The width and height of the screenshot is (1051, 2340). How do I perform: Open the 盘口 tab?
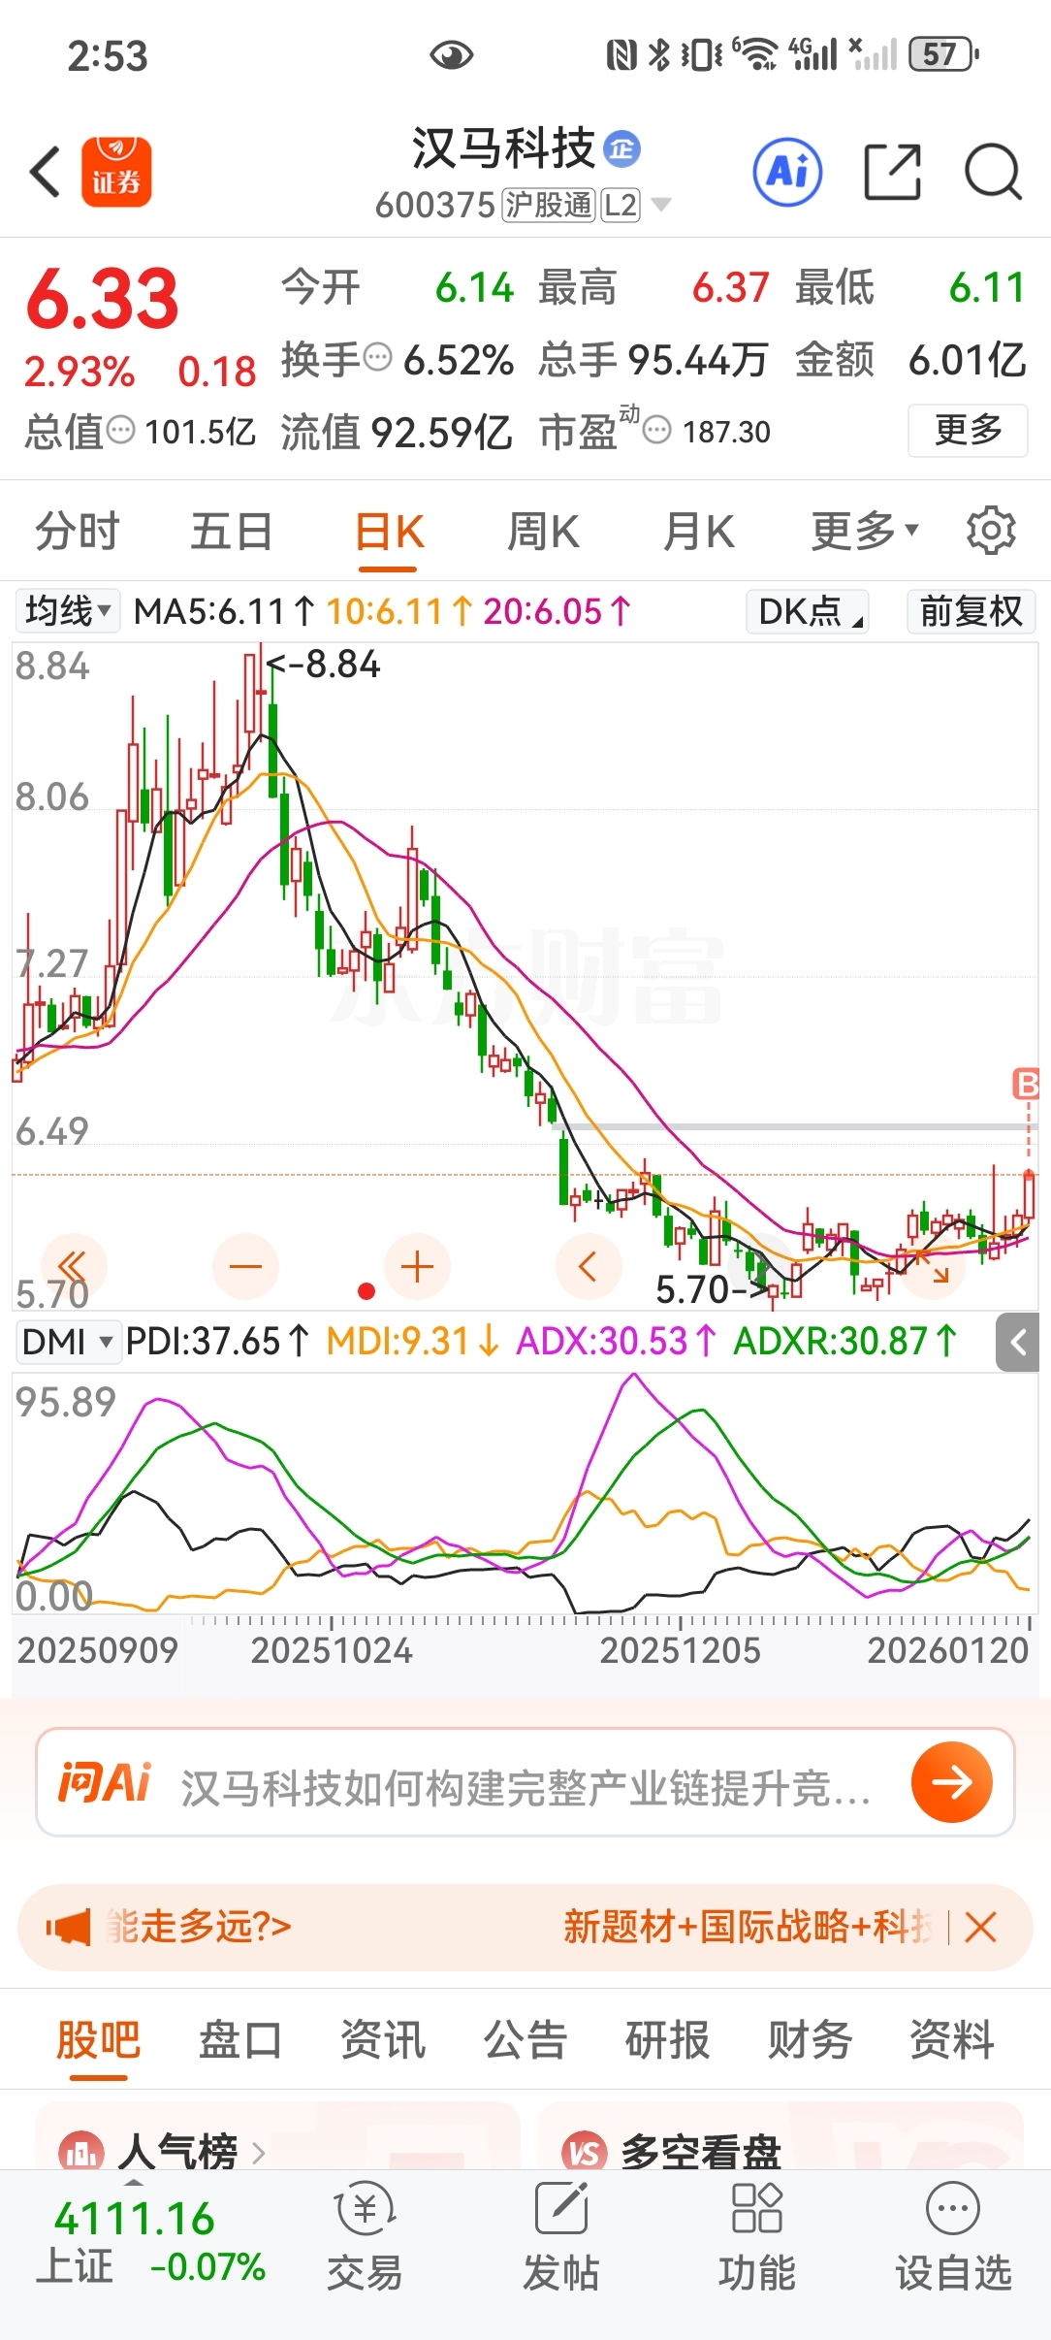pyautogui.click(x=240, y=2039)
